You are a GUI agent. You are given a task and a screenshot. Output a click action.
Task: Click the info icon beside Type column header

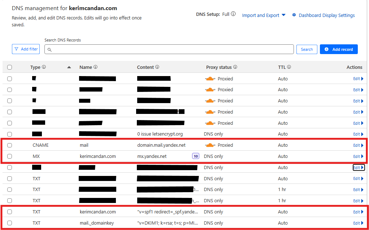click(x=44, y=67)
